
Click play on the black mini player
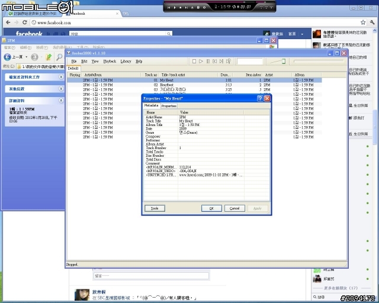click(175, 8)
